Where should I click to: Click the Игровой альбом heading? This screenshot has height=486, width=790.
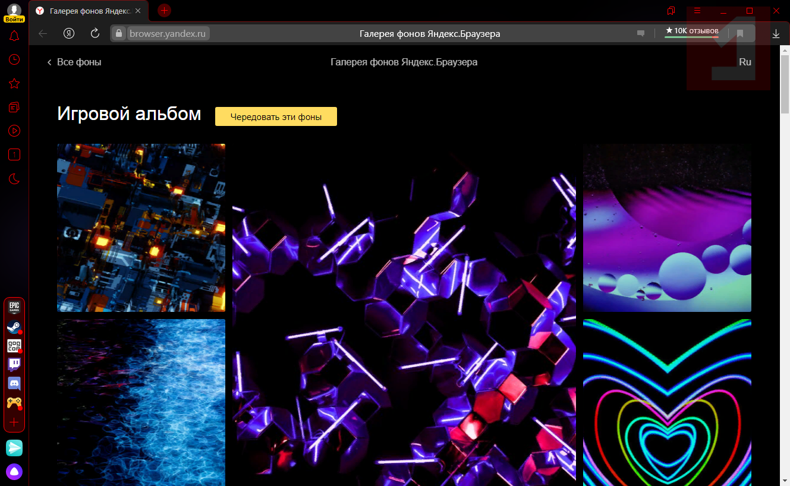(129, 113)
